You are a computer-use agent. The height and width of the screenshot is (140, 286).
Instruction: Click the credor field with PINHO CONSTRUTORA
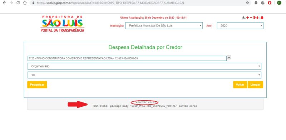click(x=127, y=58)
